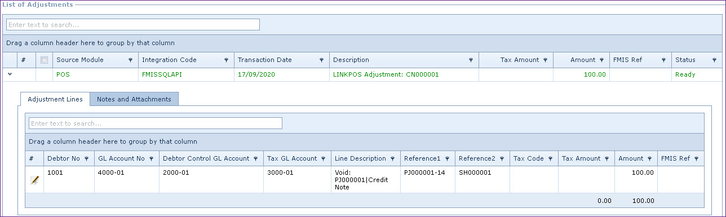Click the top adjustments search field

coord(133,25)
